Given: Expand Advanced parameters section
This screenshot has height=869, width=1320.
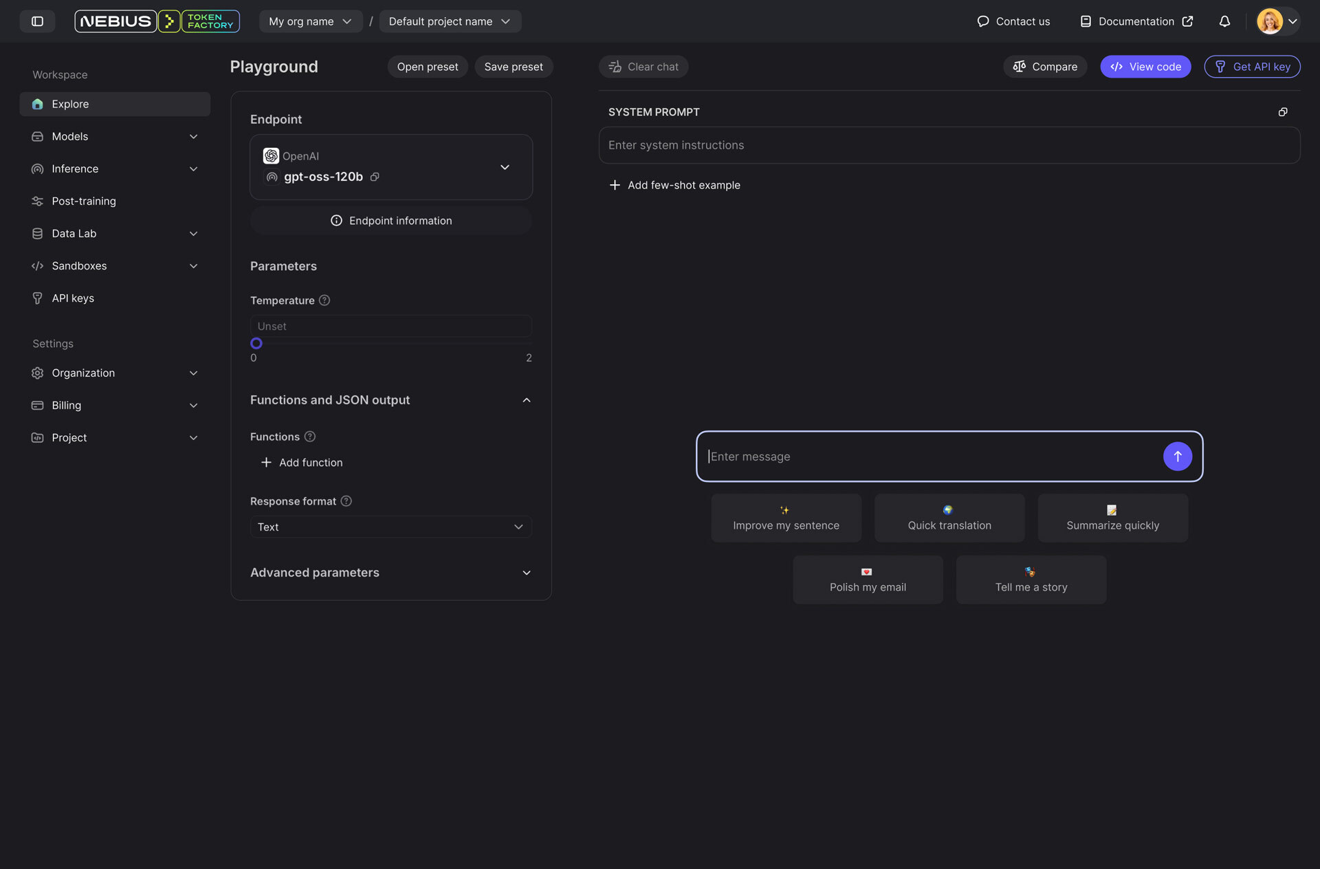Looking at the screenshot, I should click(391, 573).
